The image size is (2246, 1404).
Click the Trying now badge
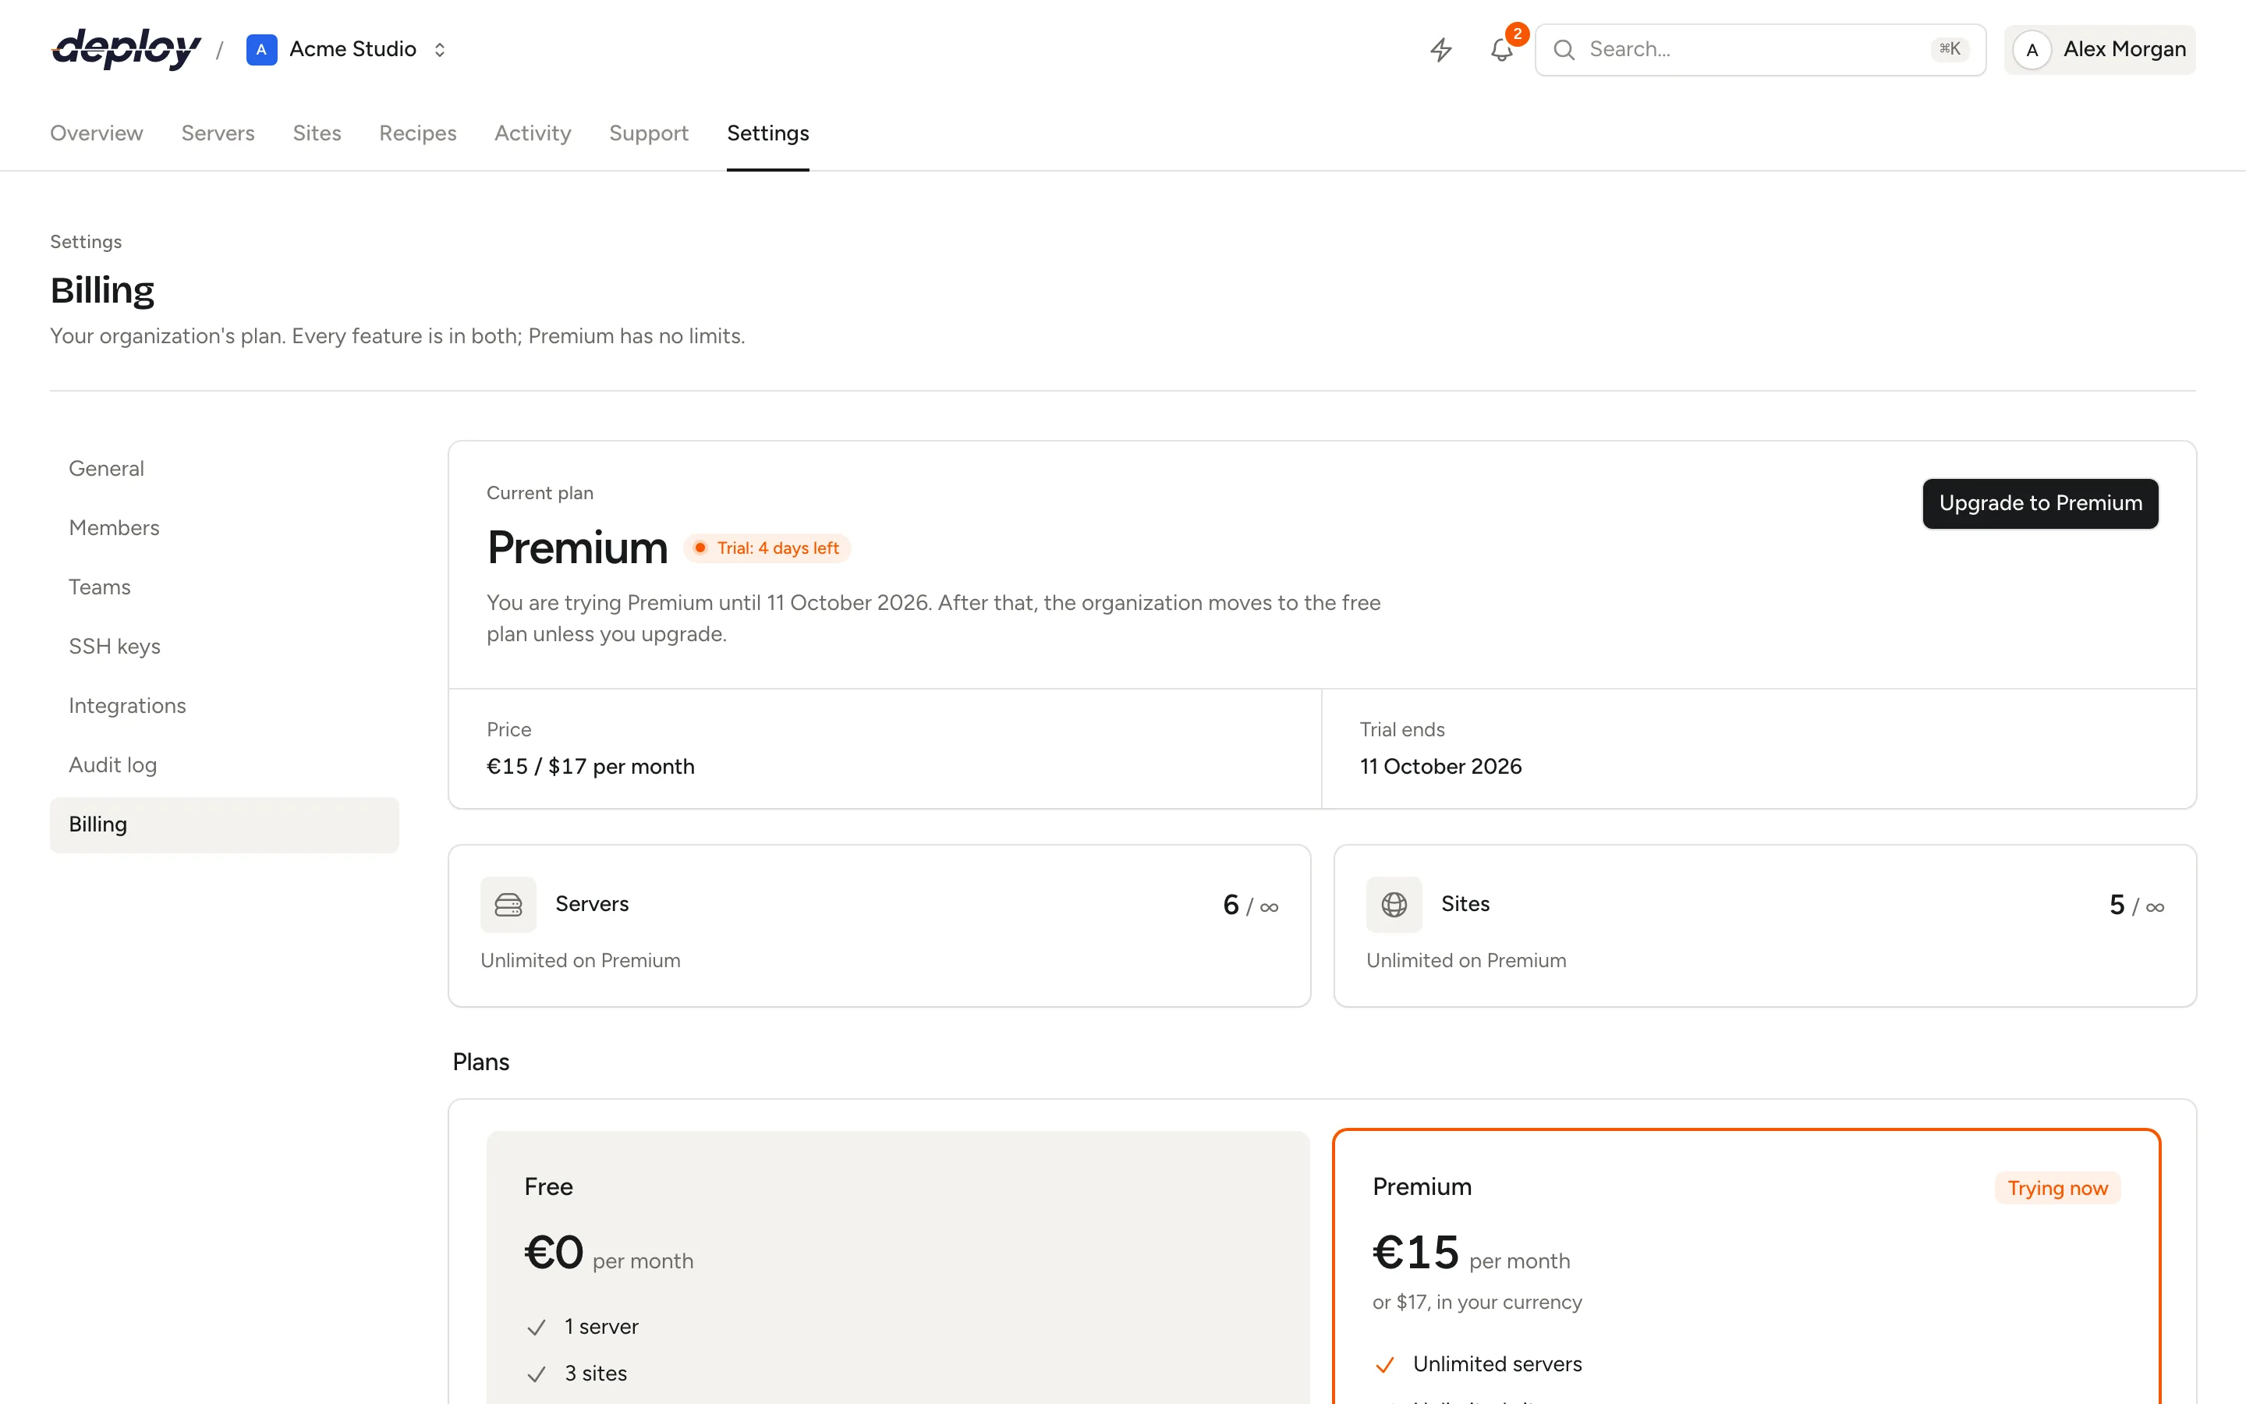(2057, 1188)
